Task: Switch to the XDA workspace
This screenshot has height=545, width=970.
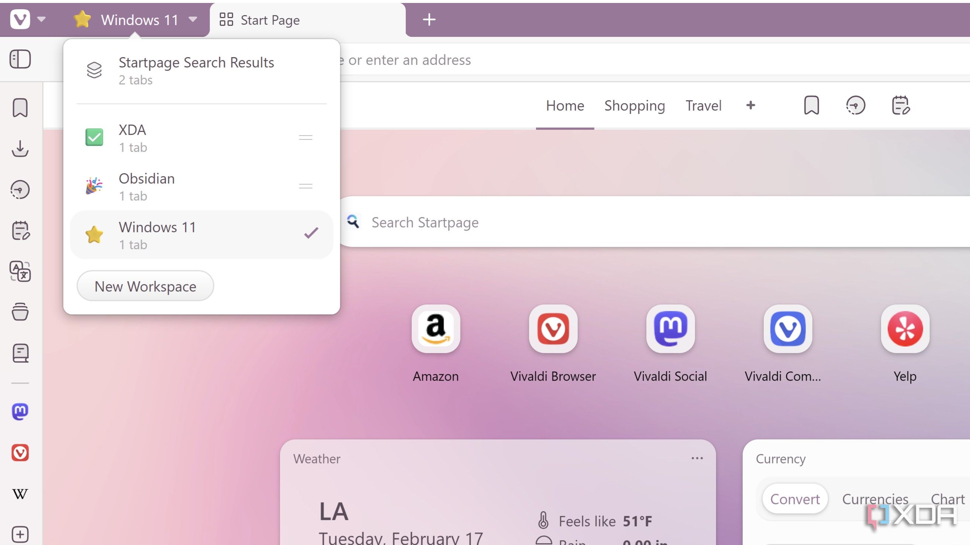Action: [201, 138]
